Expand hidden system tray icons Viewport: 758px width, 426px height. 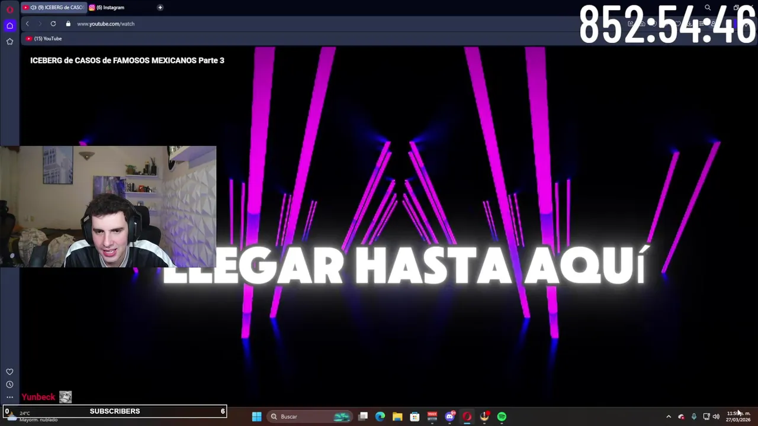pyautogui.click(x=669, y=417)
